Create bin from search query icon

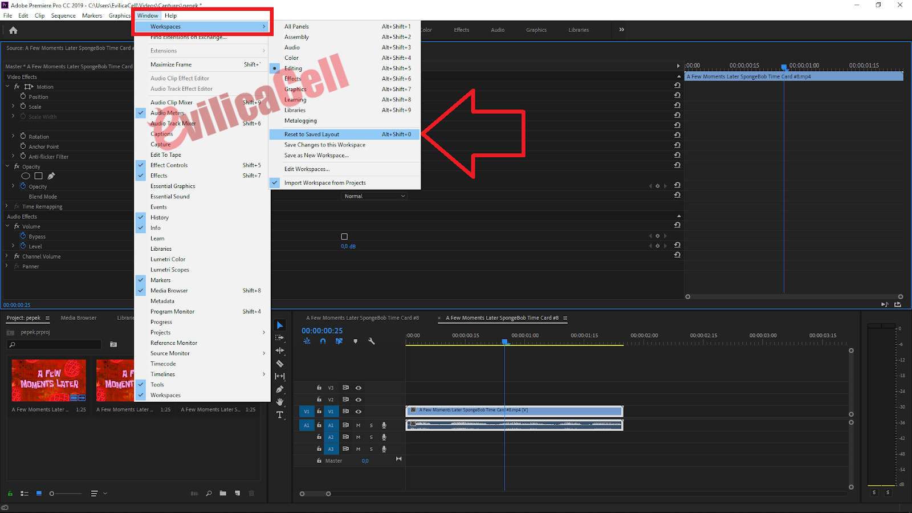pos(113,344)
